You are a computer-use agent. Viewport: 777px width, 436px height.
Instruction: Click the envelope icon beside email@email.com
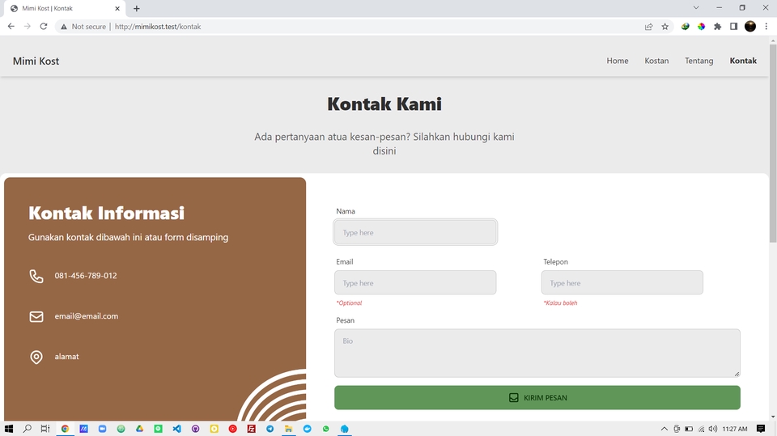click(36, 316)
